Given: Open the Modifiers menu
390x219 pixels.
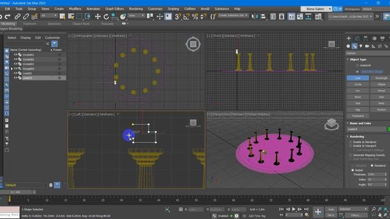Looking at the screenshot, I should 75,9.
